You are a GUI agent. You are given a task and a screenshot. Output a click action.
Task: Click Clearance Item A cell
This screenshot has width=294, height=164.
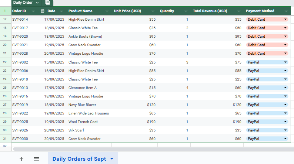click(x=89, y=88)
